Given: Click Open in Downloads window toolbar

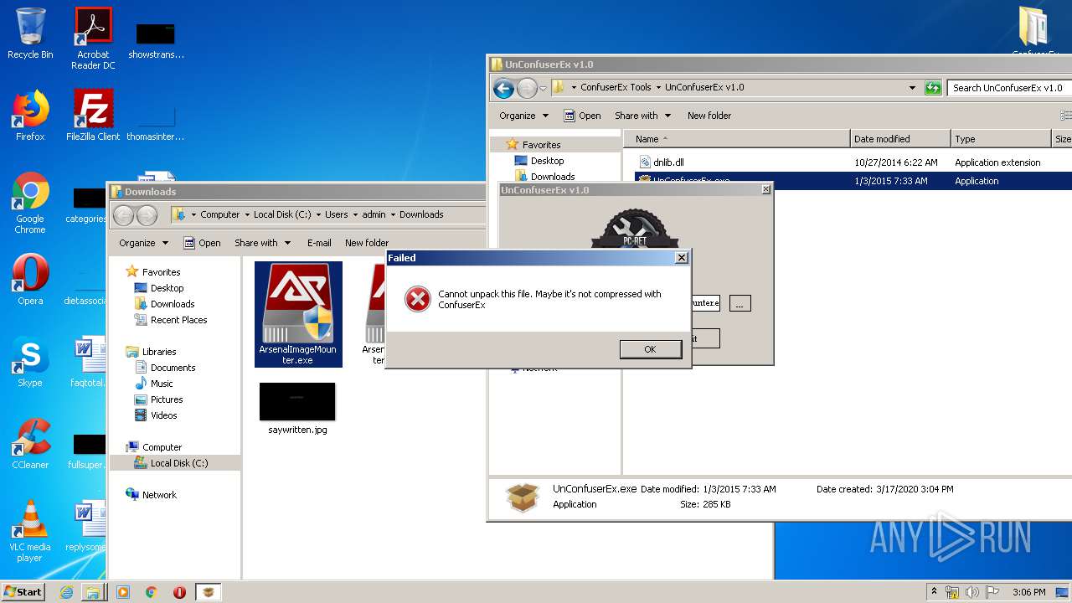Looking at the screenshot, I should [203, 243].
